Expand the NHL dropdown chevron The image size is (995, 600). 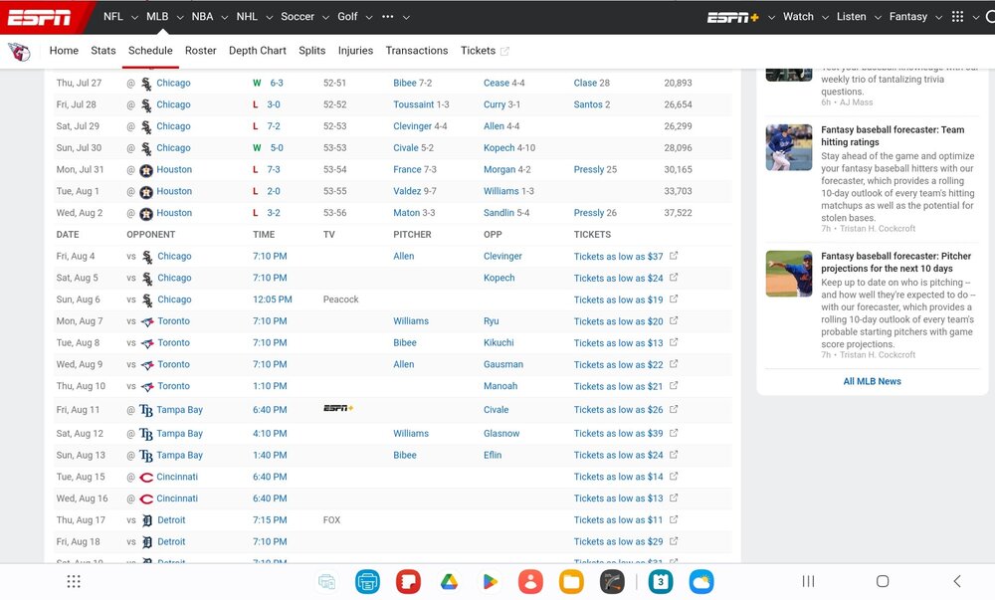(269, 17)
